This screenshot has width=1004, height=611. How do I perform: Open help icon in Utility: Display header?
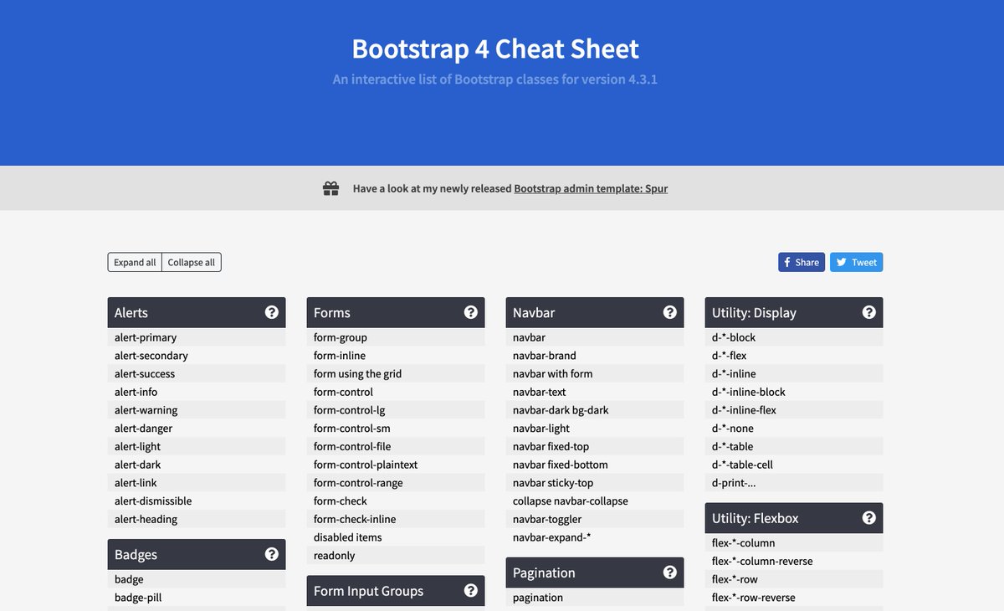point(869,312)
